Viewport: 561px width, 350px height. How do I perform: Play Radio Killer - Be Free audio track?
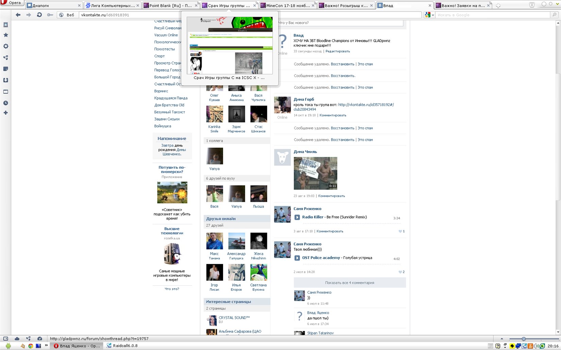click(297, 217)
